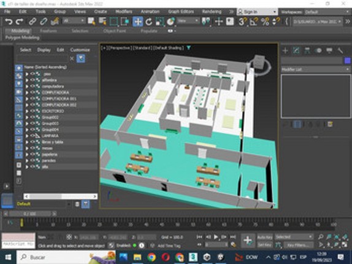The width and height of the screenshot is (352, 264).
Task: Open the Modify tab in command panel
Action: pyautogui.click(x=296, y=50)
